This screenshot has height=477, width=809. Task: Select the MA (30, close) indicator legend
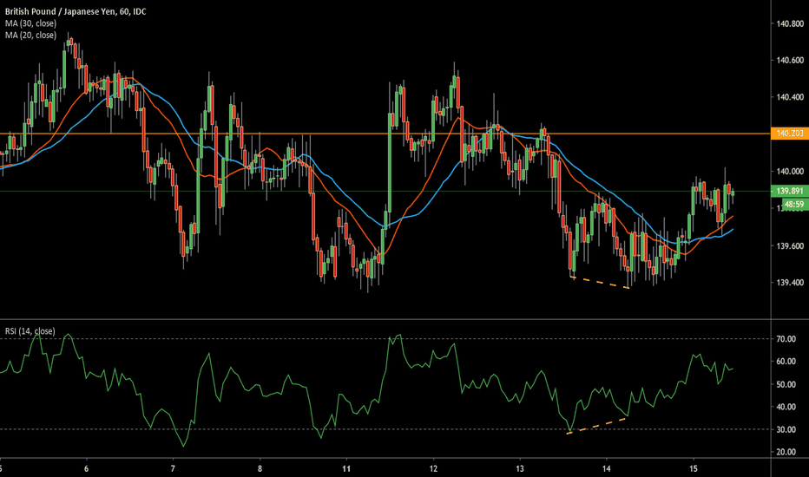(30, 23)
